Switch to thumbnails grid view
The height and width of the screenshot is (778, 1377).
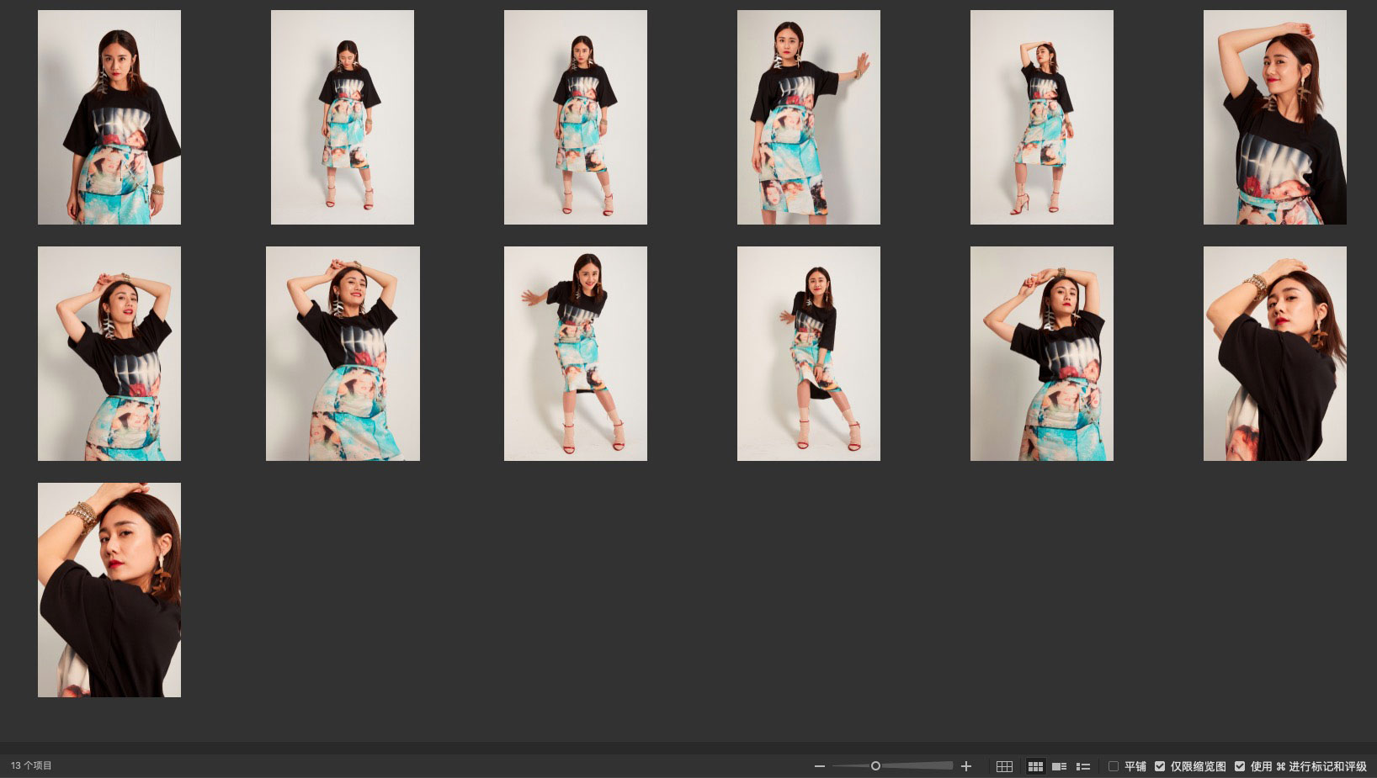coord(1035,766)
